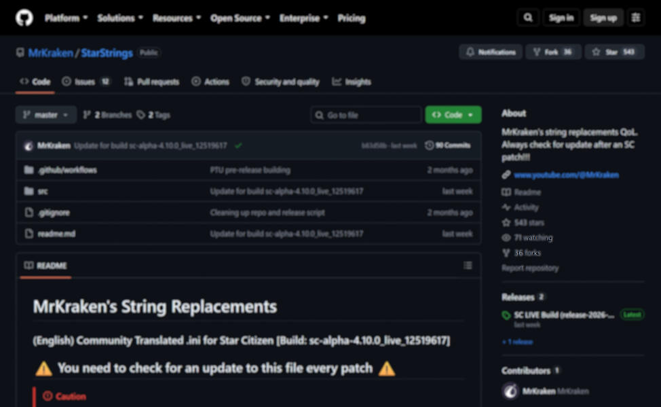Screen dimensions: 661x407
Task: View 90 Commits history
Action: coord(448,145)
